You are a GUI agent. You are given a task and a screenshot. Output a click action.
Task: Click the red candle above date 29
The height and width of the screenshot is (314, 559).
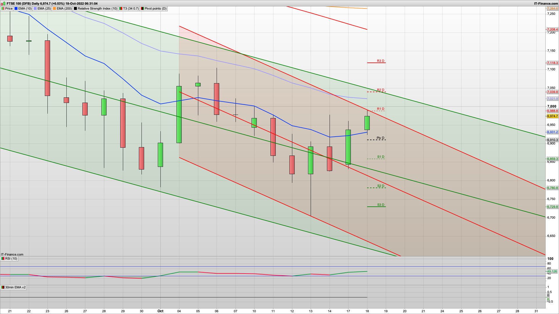click(x=123, y=123)
